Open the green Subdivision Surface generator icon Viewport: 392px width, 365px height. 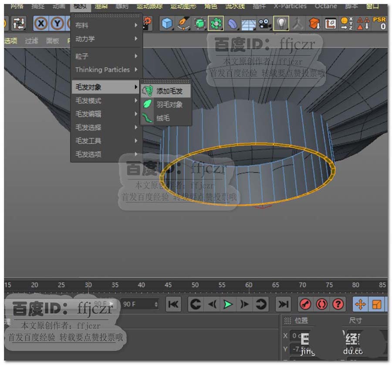tap(199, 24)
